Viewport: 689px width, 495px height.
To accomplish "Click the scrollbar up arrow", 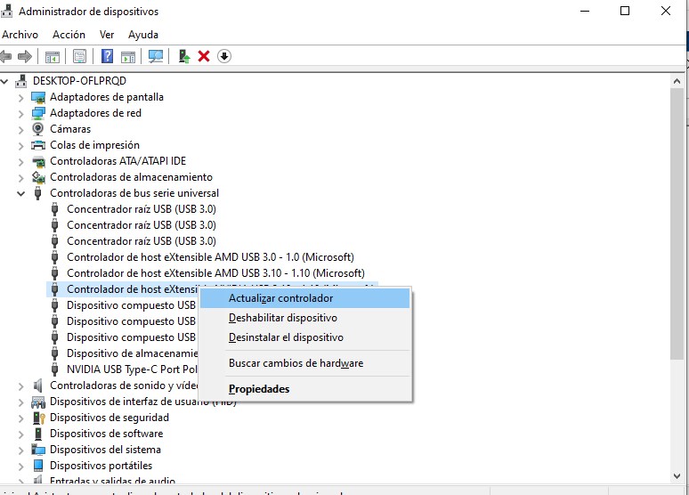I will tap(677, 81).
